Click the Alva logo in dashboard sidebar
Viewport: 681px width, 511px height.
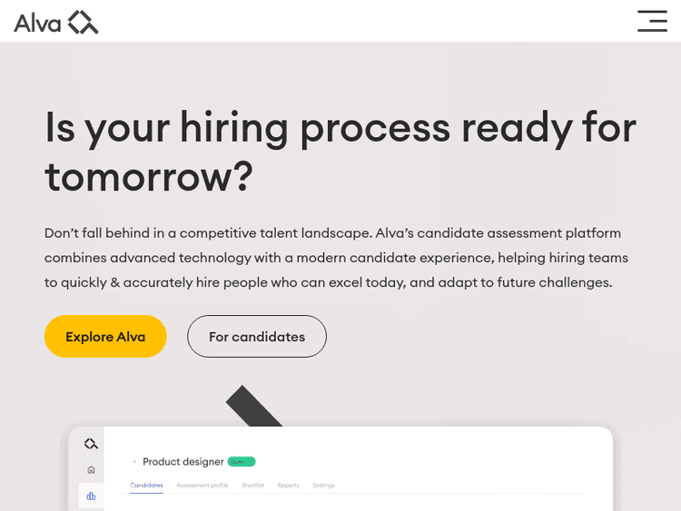[91, 444]
